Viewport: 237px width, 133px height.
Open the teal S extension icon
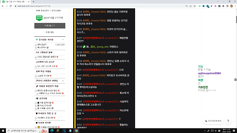(208, 6)
